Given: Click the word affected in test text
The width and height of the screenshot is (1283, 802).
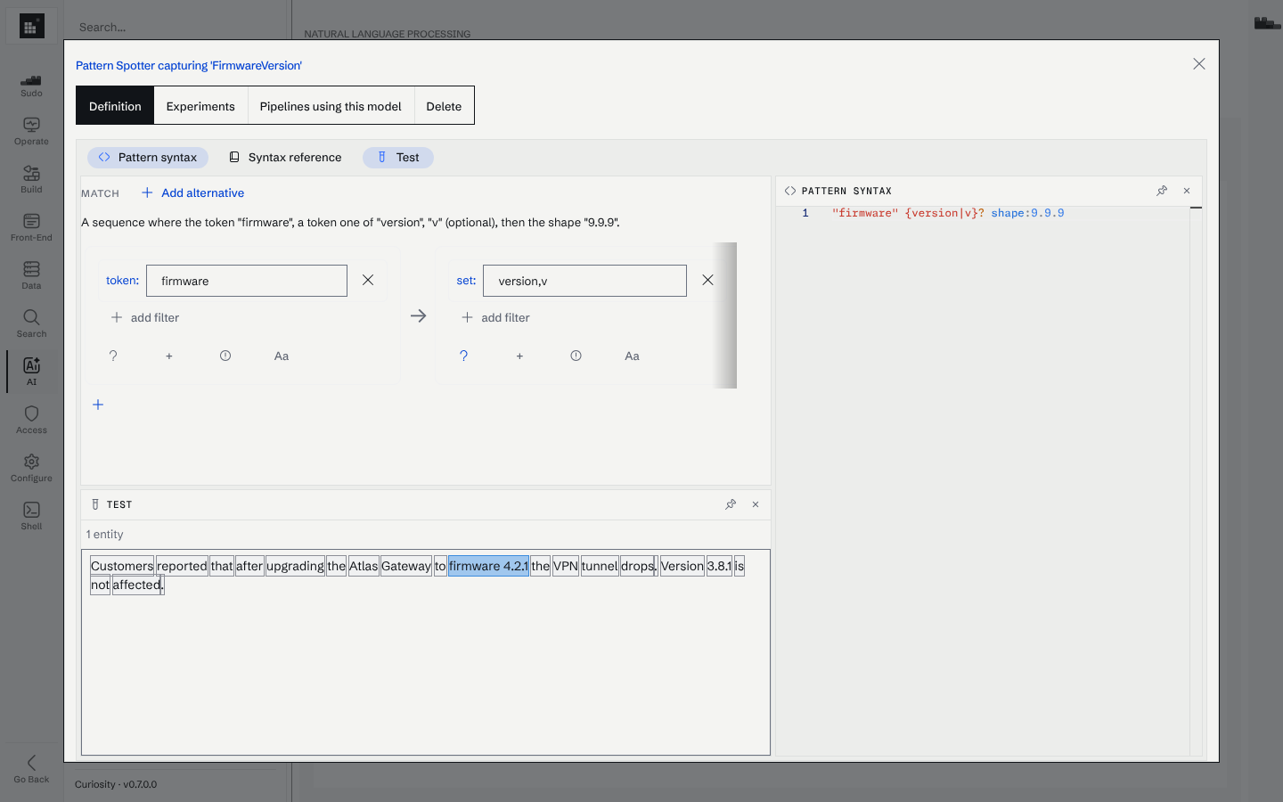Looking at the screenshot, I should pos(137,585).
